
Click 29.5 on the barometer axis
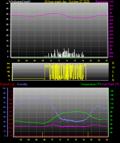click(x=111, y=31)
